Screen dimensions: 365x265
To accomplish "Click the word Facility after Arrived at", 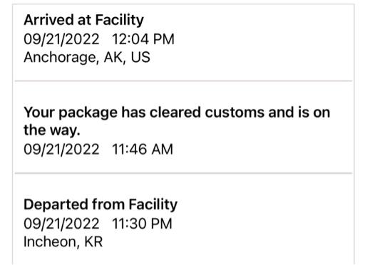I will click(x=120, y=20).
